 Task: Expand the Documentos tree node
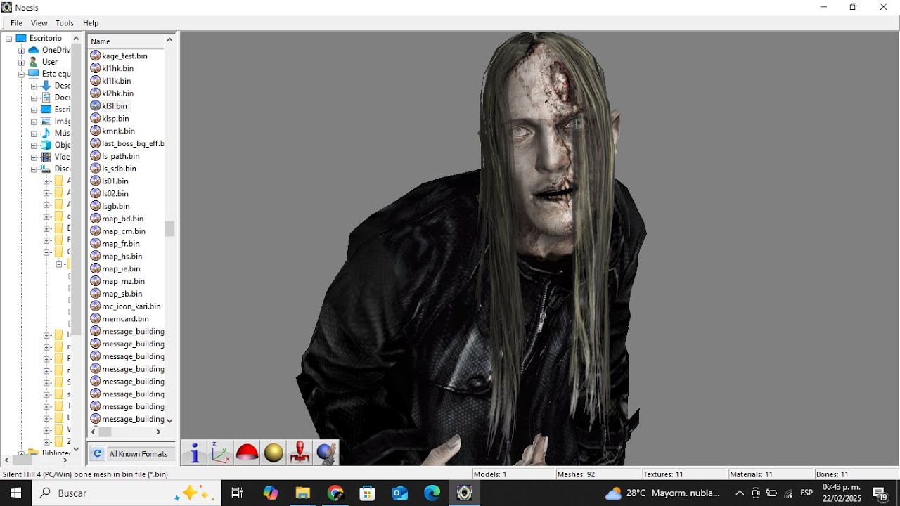(x=34, y=98)
